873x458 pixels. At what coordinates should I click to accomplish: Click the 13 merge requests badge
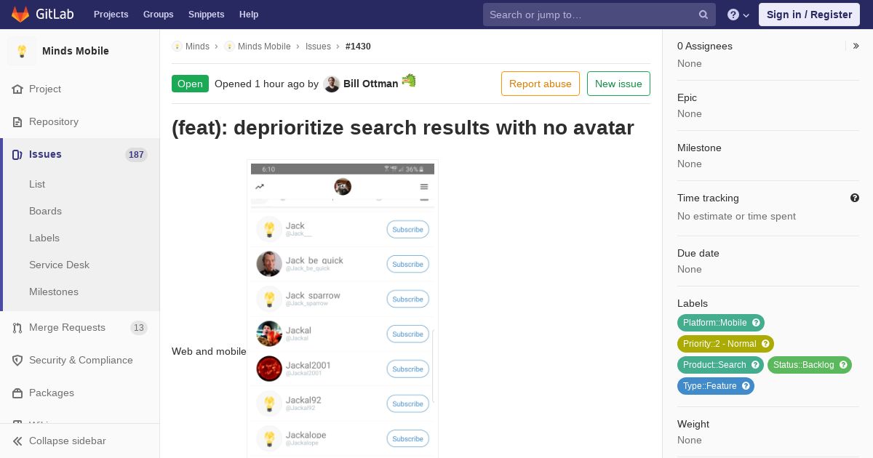138,328
